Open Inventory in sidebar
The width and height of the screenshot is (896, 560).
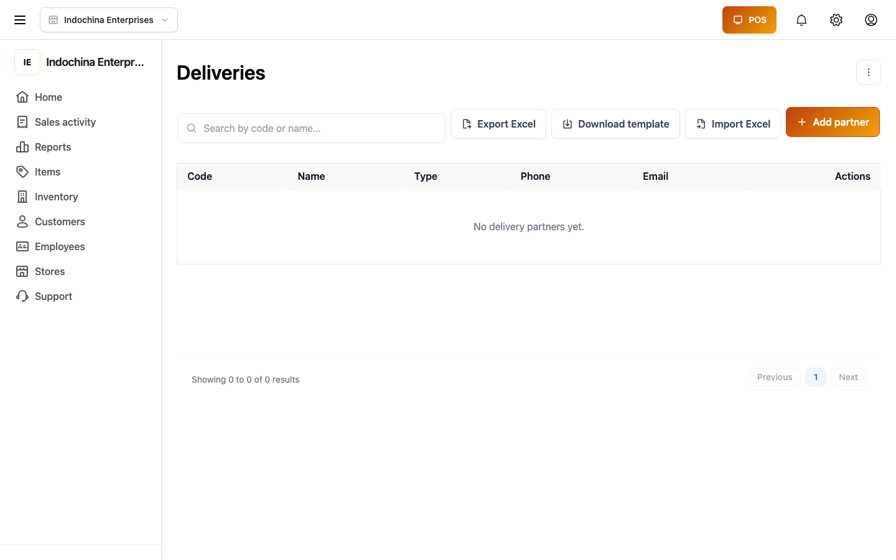pyautogui.click(x=56, y=197)
